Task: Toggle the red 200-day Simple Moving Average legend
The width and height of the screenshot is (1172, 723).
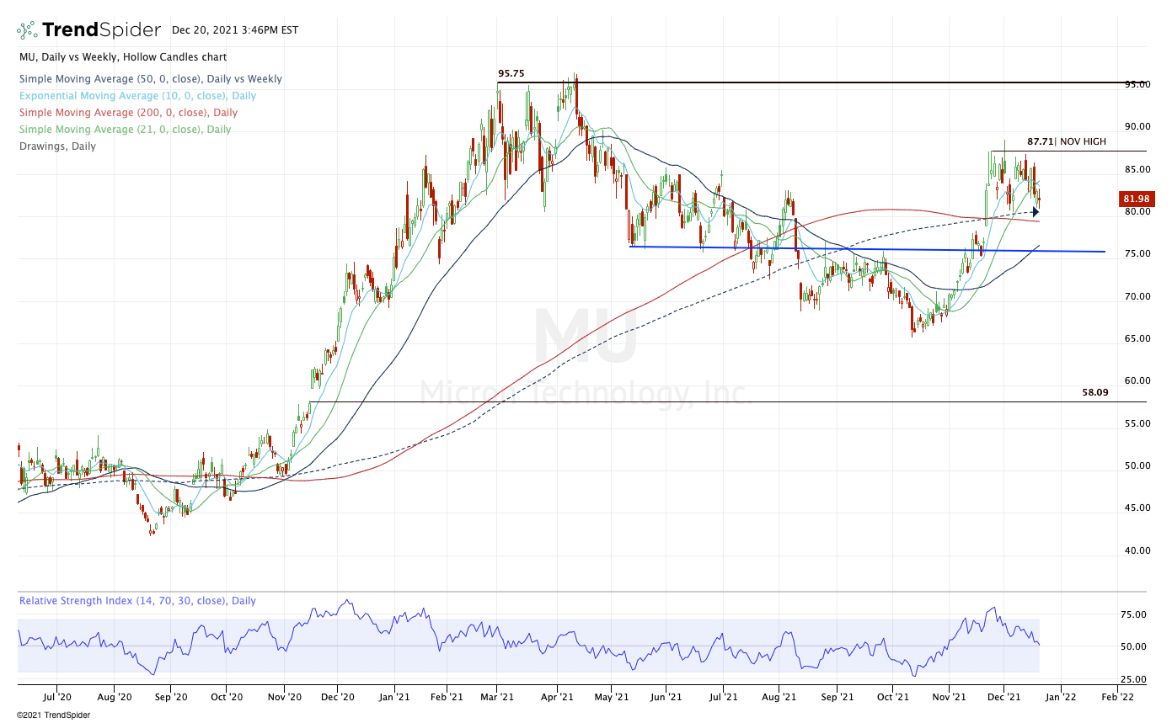Action: 128,113
